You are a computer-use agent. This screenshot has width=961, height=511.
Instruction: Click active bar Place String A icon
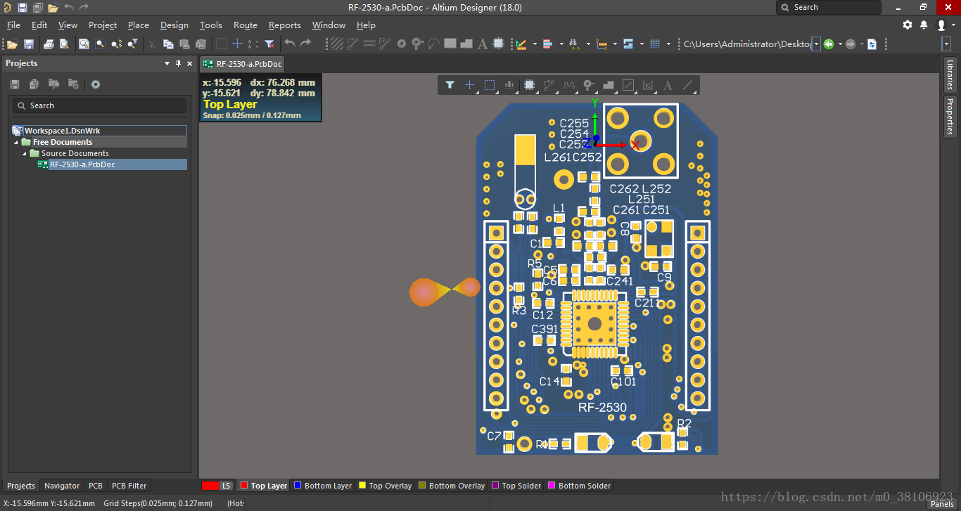click(668, 85)
